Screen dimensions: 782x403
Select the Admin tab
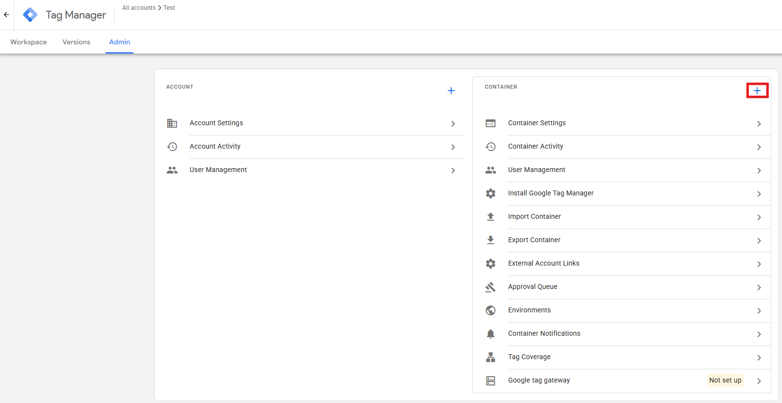click(119, 42)
